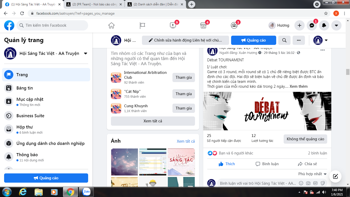
Task: Open the Groups icon
Action: coord(234,25)
